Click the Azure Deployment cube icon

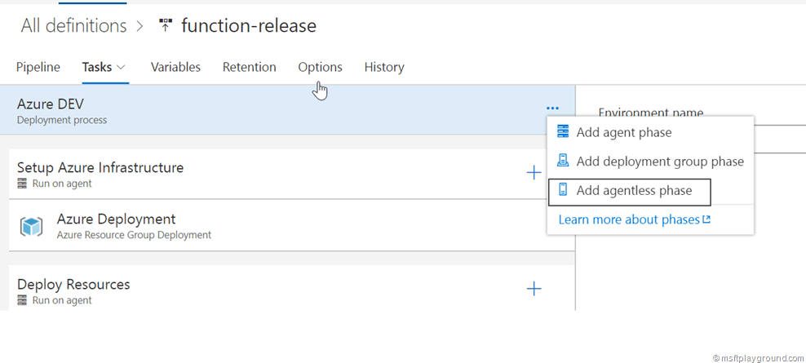tap(31, 226)
